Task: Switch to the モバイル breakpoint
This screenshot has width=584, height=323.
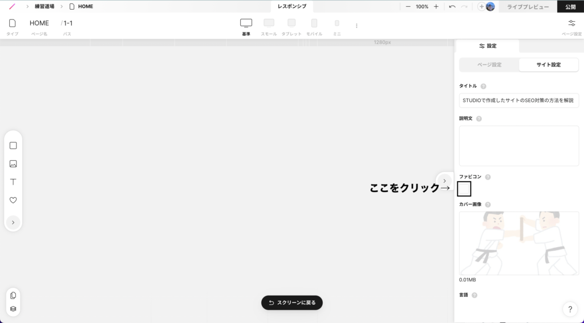Action: pos(314,27)
